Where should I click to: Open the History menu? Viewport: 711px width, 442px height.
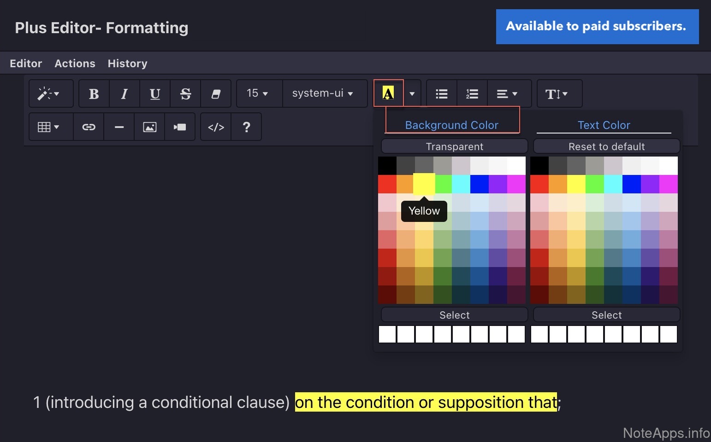[x=127, y=64]
